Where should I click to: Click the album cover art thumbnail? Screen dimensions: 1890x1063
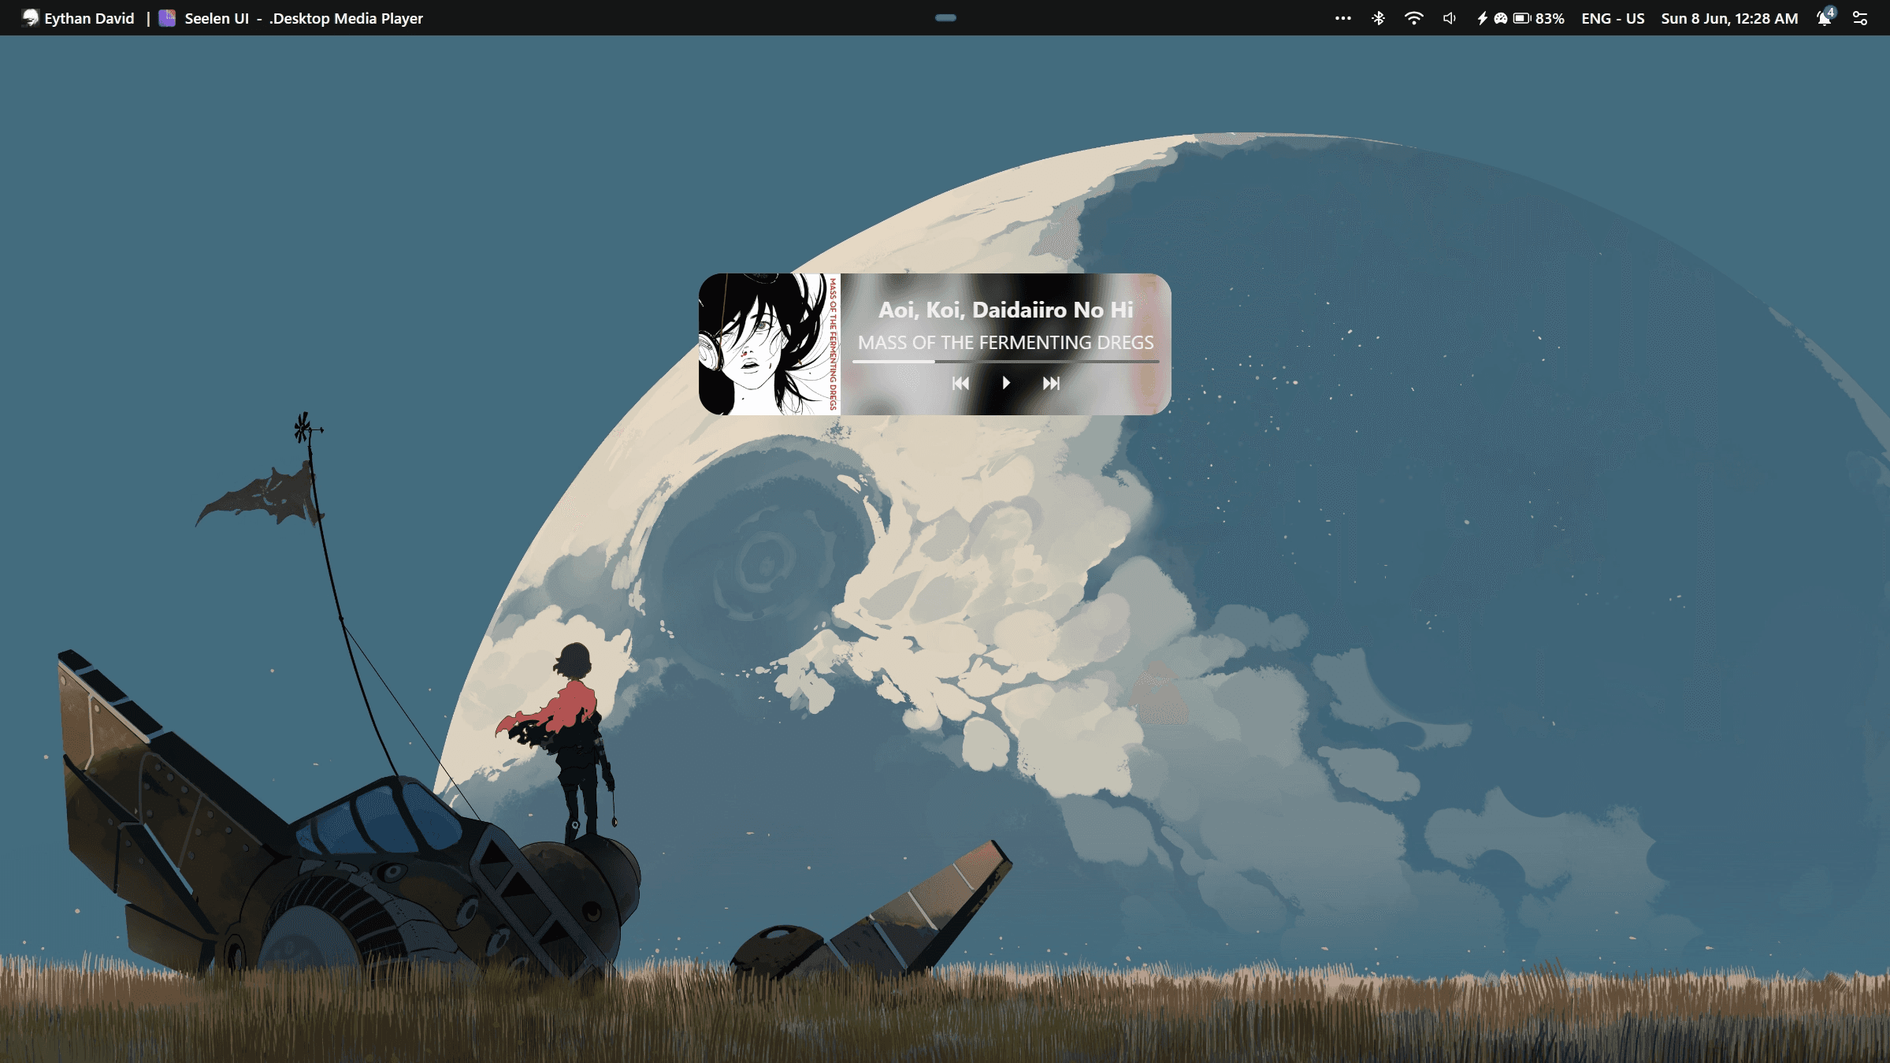point(770,344)
